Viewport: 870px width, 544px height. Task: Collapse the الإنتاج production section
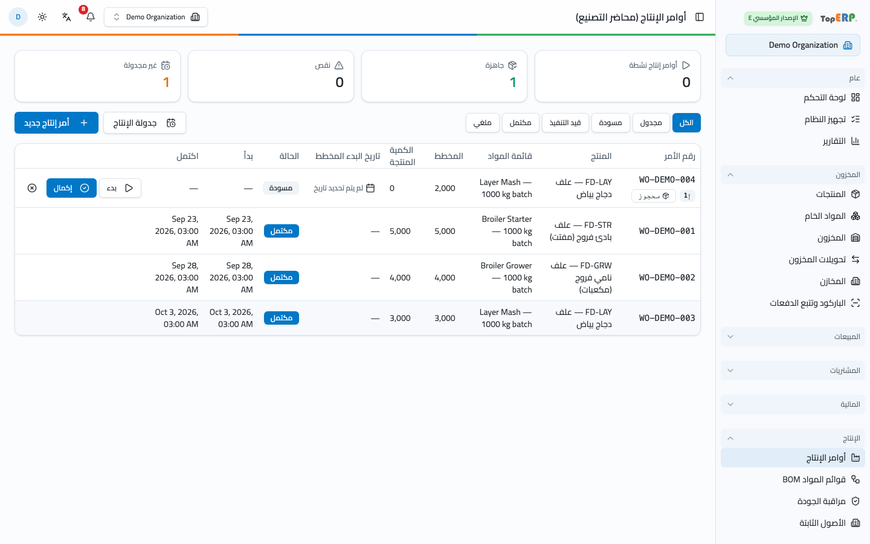[x=793, y=438]
